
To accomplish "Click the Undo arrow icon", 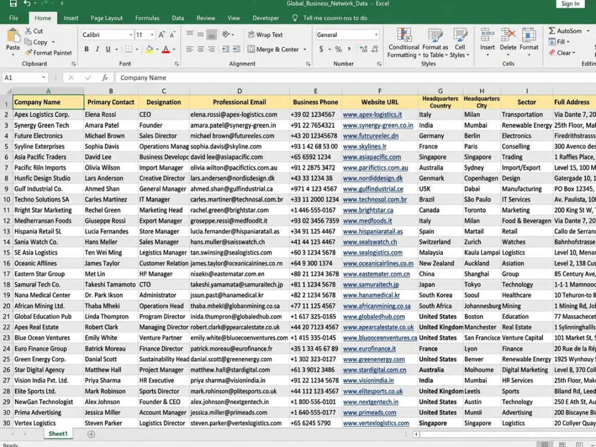I will pos(27,4).
